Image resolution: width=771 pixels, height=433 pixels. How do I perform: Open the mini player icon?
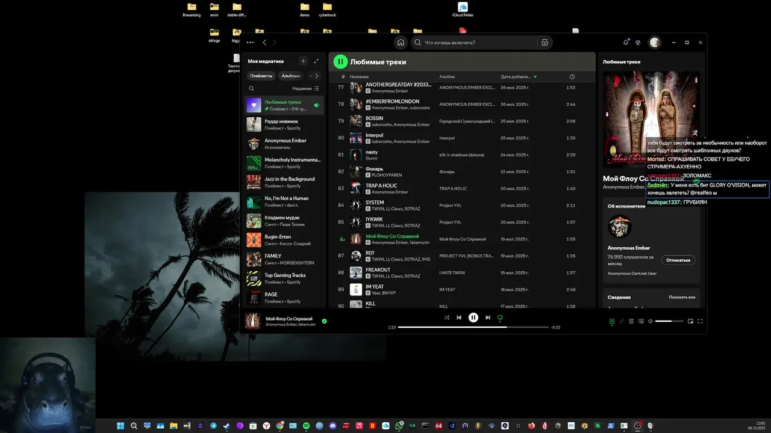(x=691, y=321)
